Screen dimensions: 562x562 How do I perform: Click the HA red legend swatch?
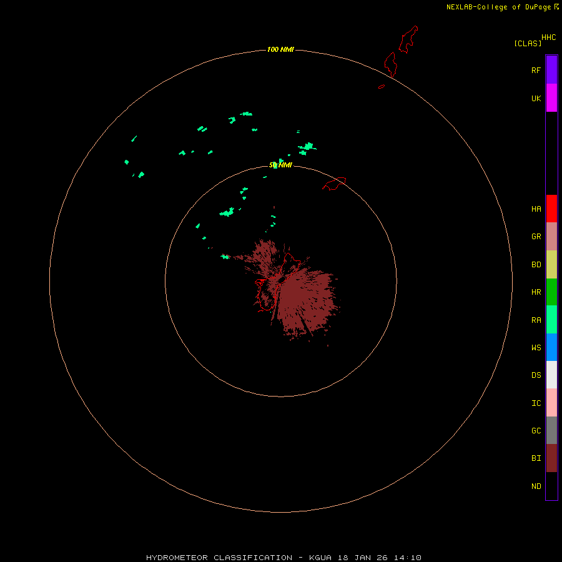(551, 209)
